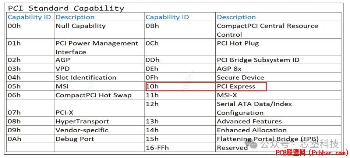Select Advanced Features description

coord(249,121)
